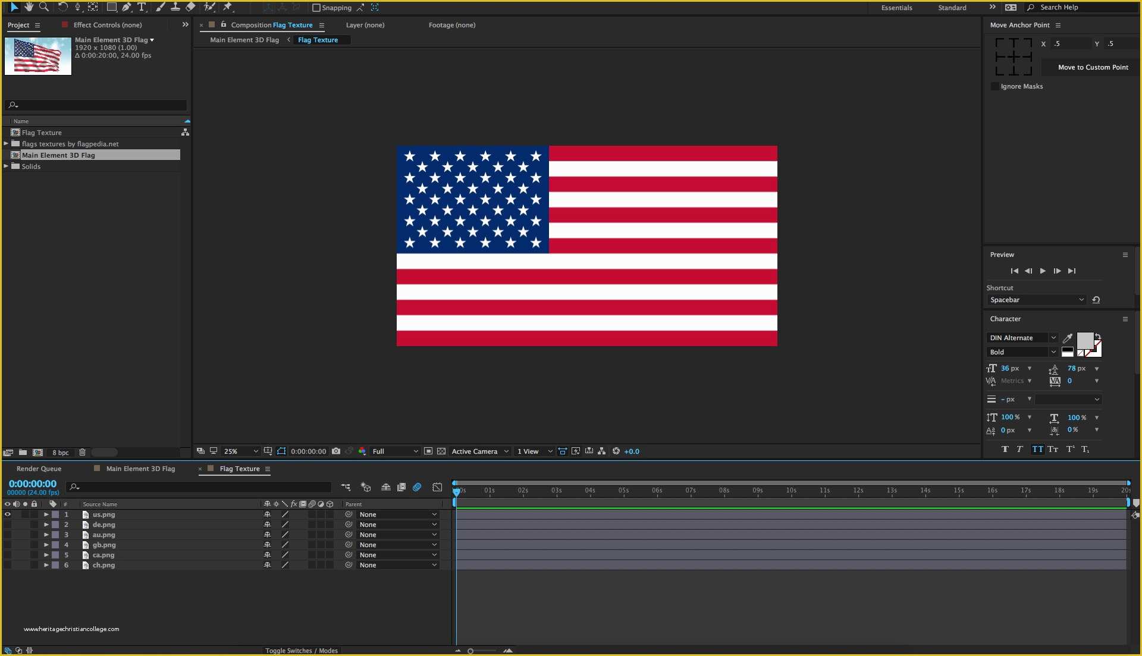Lock the de.png layer
The image size is (1142, 656).
(34, 525)
